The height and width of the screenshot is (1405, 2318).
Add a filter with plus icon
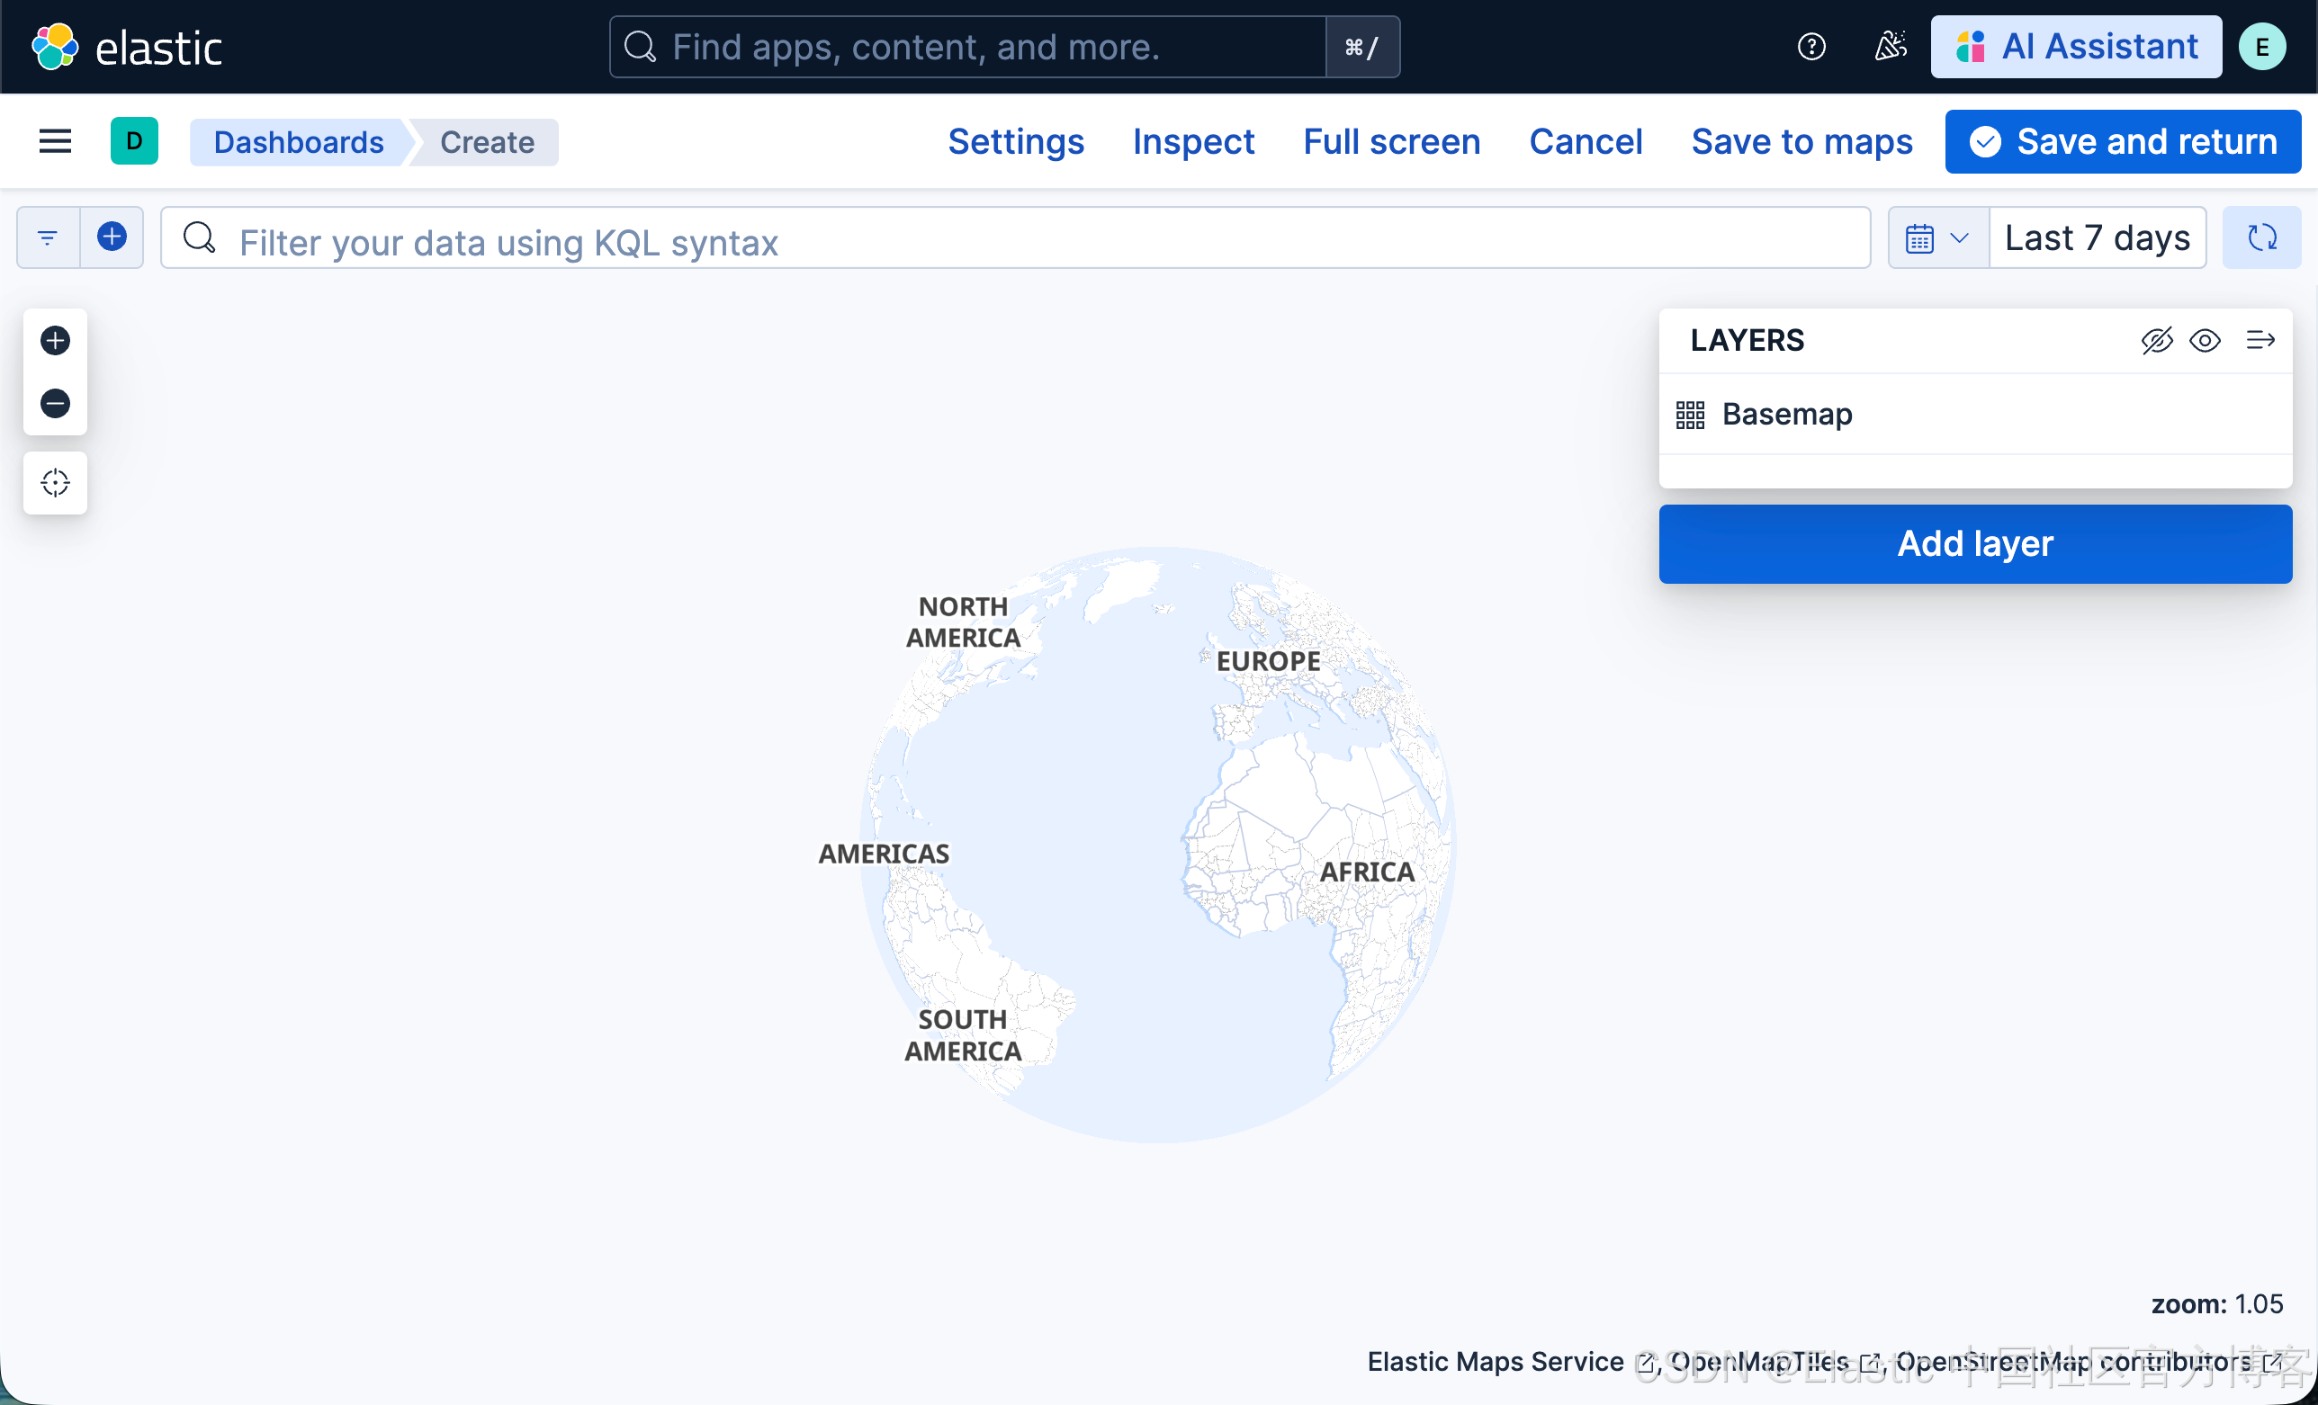(112, 238)
